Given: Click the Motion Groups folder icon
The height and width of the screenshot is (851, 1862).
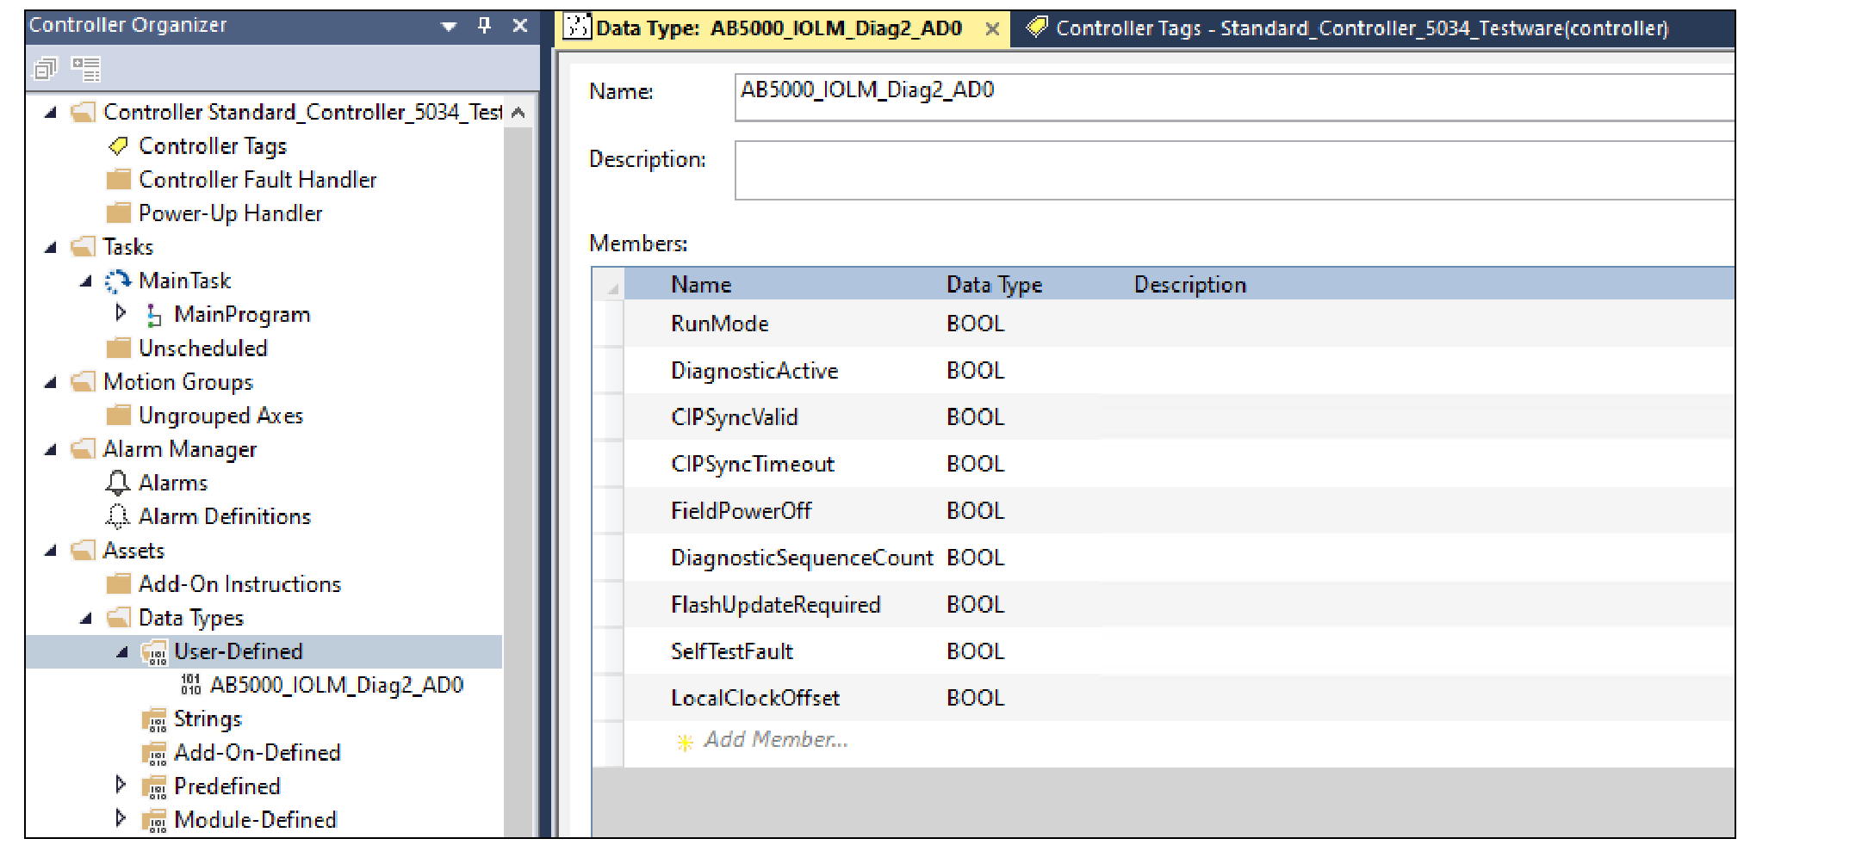Looking at the screenshot, I should [84, 383].
